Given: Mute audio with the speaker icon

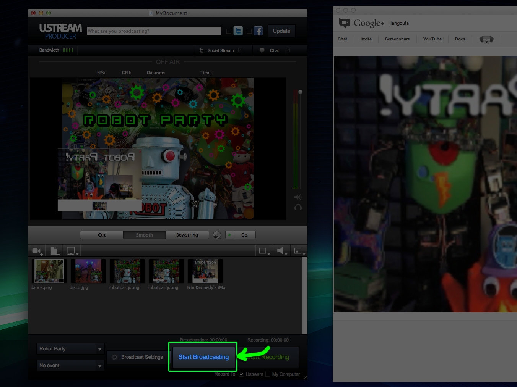Looking at the screenshot, I should pyautogui.click(x=298, y=197).
